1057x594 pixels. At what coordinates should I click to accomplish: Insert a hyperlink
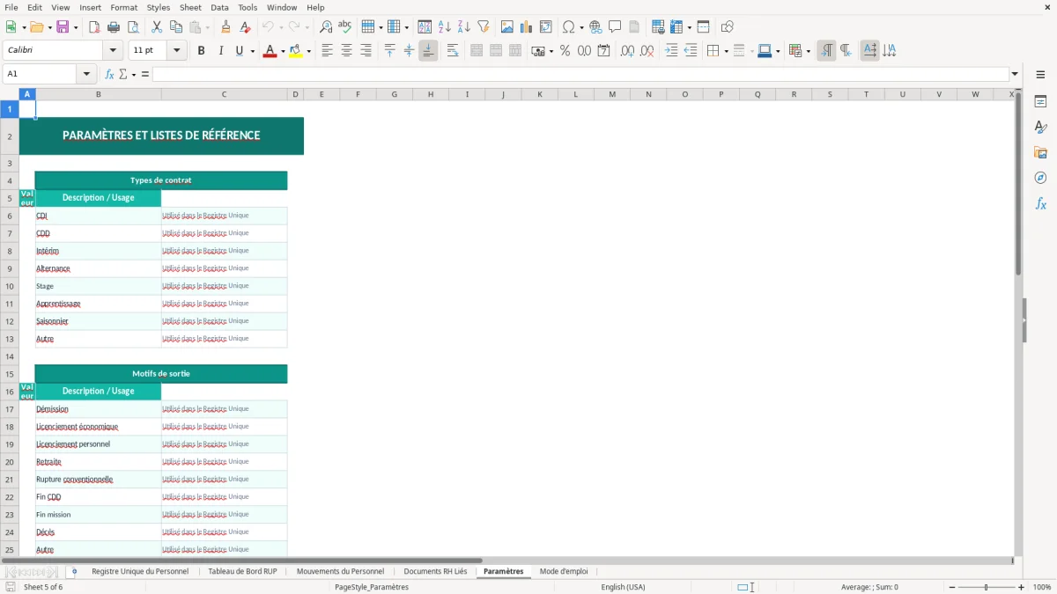(x=596, y=27)
